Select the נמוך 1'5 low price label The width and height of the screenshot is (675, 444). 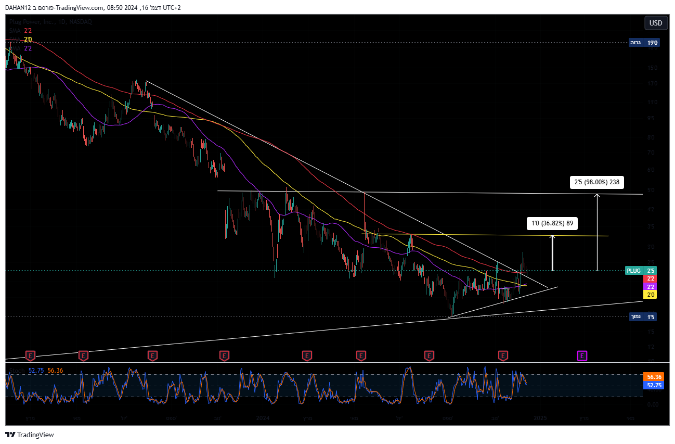pos(644,316)
